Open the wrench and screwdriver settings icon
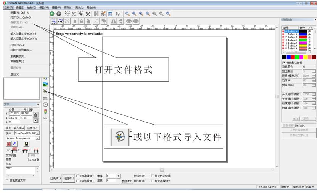The image size is (321, 193). pyautogui.click(x=103, y=14)
